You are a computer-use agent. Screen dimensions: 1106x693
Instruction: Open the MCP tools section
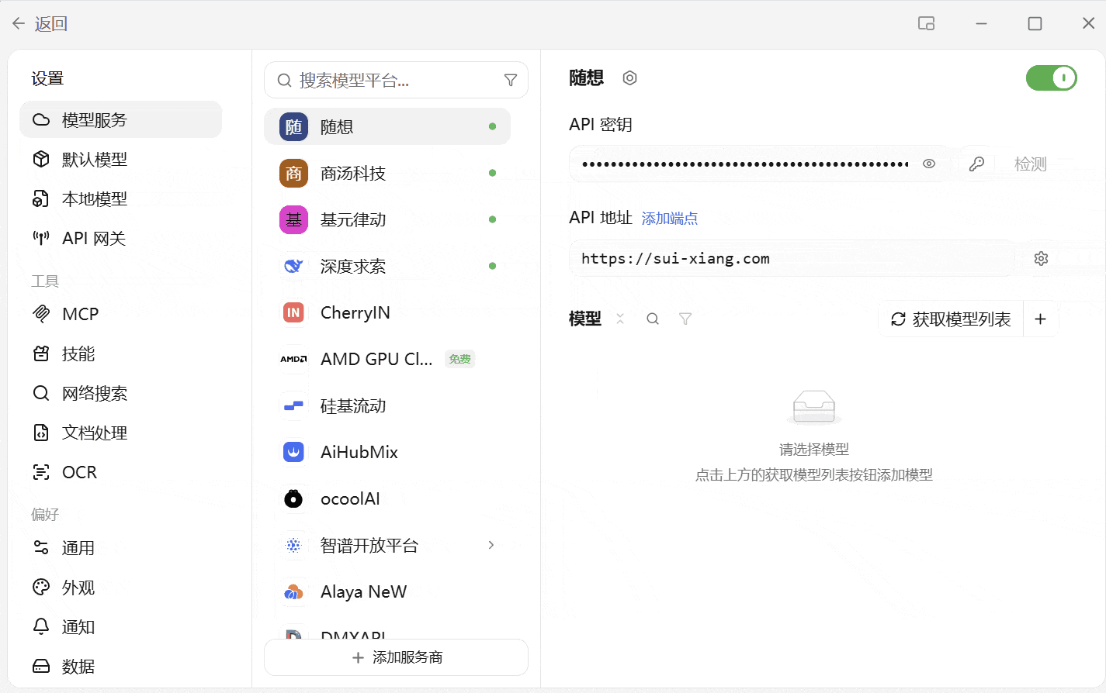120,314
